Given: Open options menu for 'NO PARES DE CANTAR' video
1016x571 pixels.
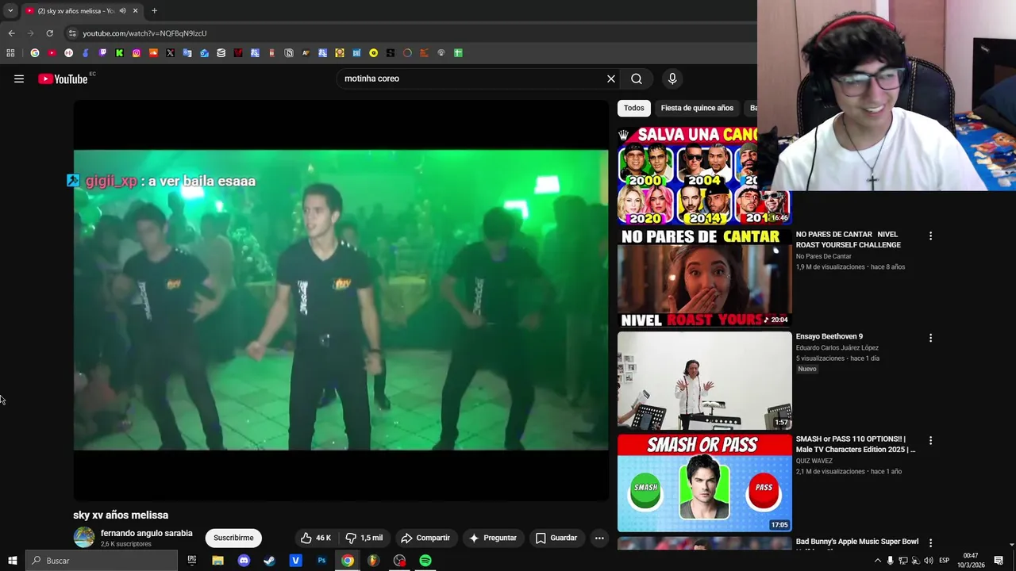Looking at the screenshot, I should click(x=930, y=236).
